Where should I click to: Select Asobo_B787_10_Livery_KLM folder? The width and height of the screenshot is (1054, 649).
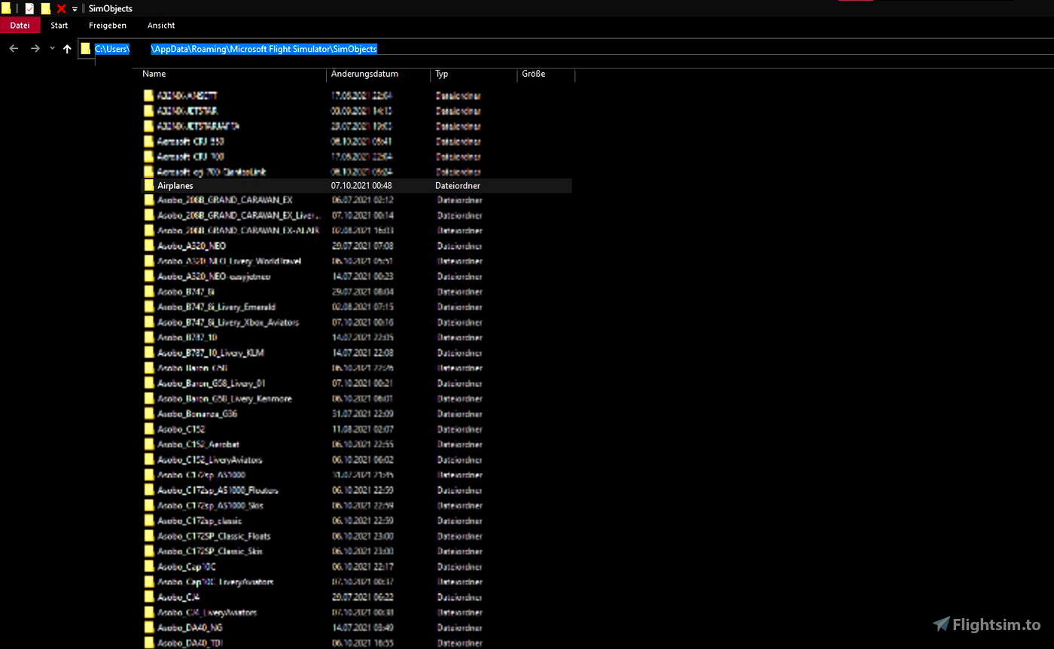click(x=210, y=352)
